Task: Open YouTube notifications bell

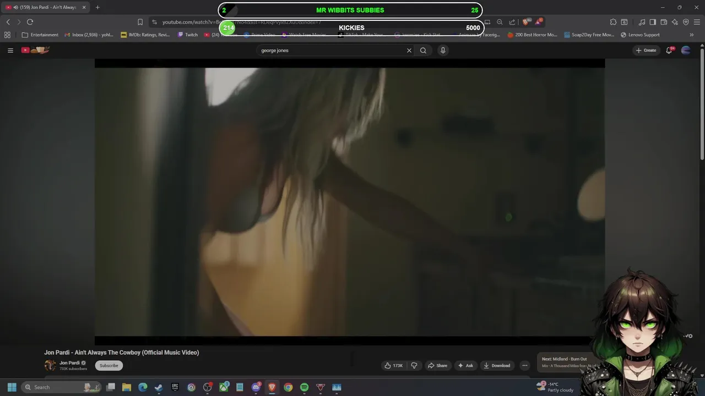Action: pos(669,50)
